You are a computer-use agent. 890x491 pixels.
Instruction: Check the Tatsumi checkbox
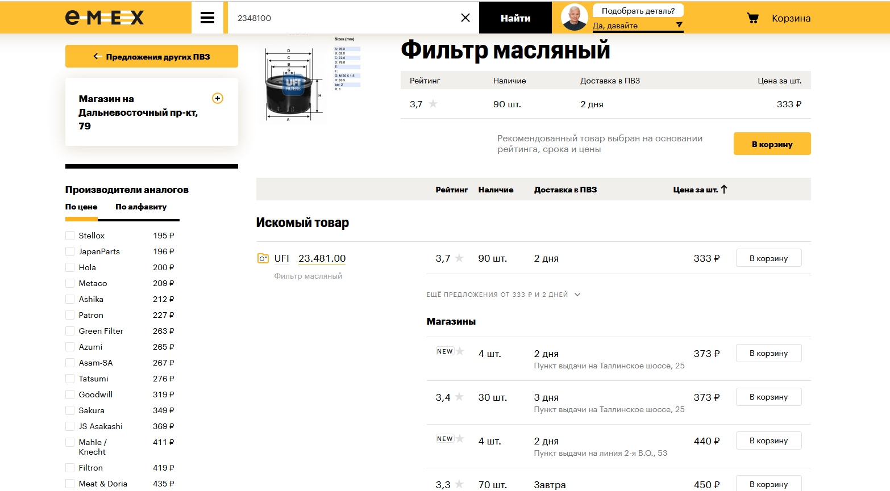pos(70,379)
